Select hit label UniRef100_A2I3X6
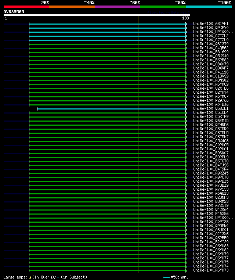The height and width of the screenshot is (280, 235). [x=211, y=234]
